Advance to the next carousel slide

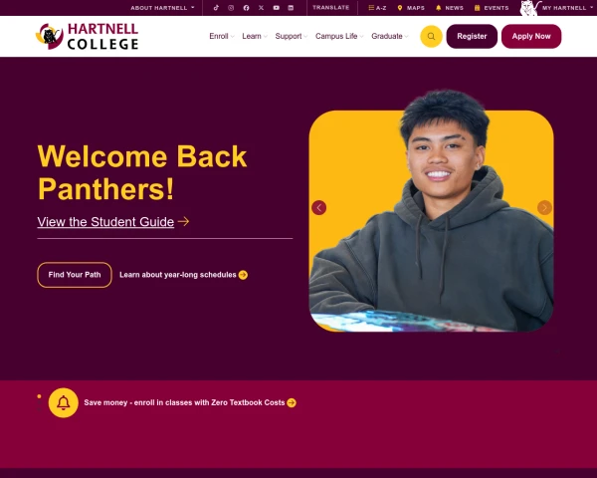tap(544, 208)
